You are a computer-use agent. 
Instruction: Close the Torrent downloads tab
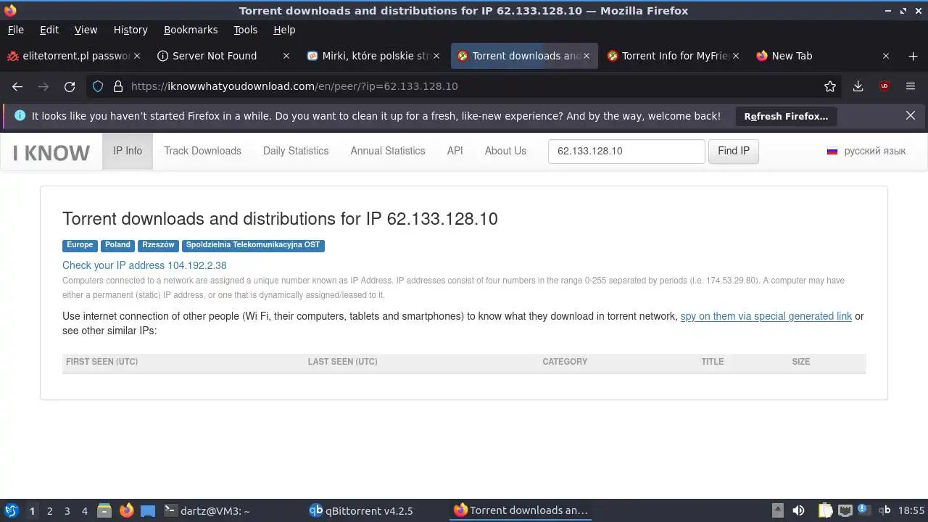pos(587,56)
